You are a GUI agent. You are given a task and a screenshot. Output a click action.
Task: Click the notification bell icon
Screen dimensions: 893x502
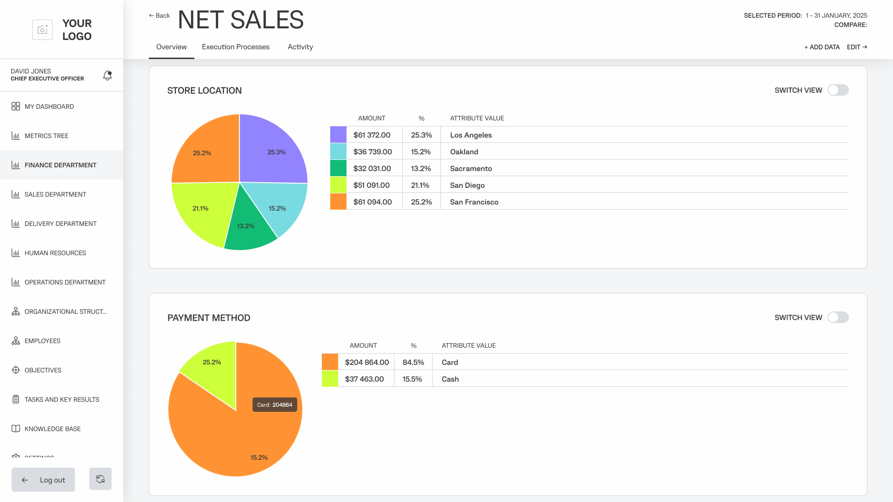click(x=107, y=75)
